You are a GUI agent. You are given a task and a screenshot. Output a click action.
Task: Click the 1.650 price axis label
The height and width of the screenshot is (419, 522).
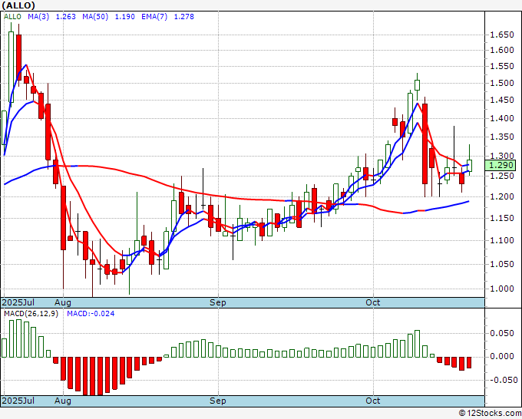point(502,35)
